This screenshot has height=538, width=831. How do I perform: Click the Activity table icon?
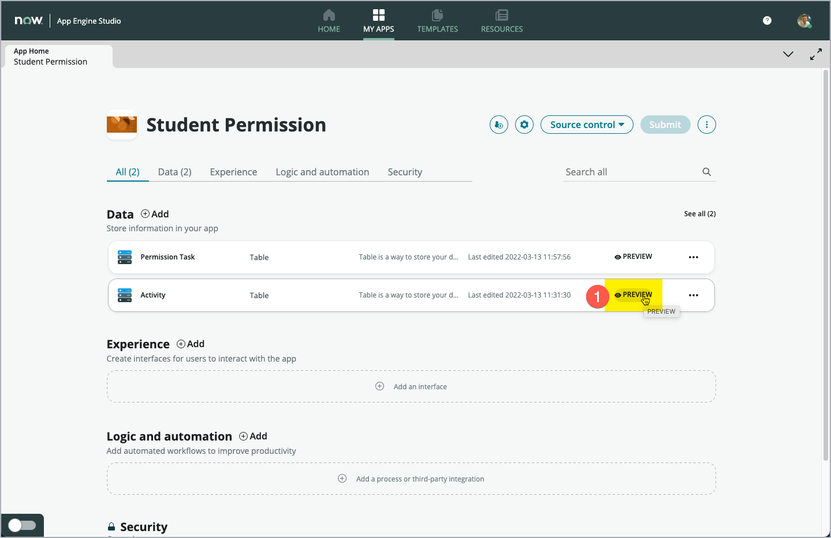125,295
